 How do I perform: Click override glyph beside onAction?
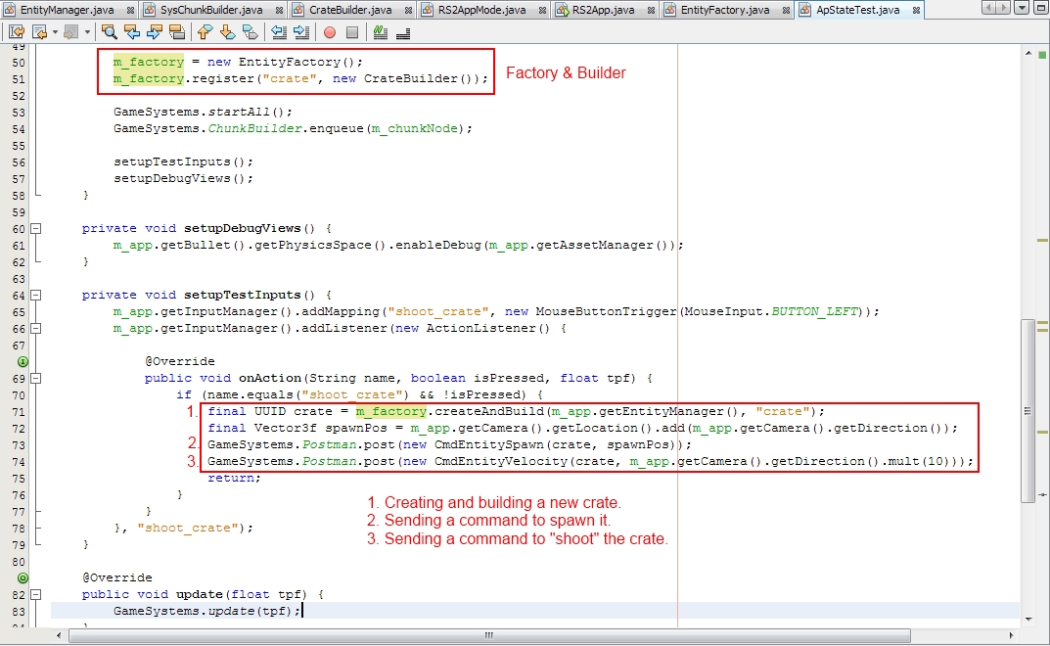23,362
